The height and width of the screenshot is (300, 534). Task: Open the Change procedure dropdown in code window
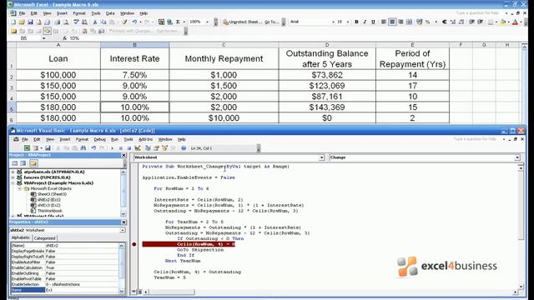click(517, 157)
